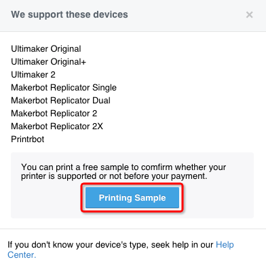The height and width of the screenshot is (268, 266).
Task: Click the Printing Sample button
Action: click(x=132, y=197)
